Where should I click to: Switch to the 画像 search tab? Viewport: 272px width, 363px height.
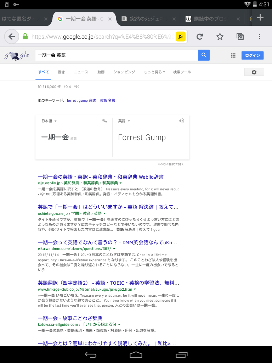coord(61,72)
